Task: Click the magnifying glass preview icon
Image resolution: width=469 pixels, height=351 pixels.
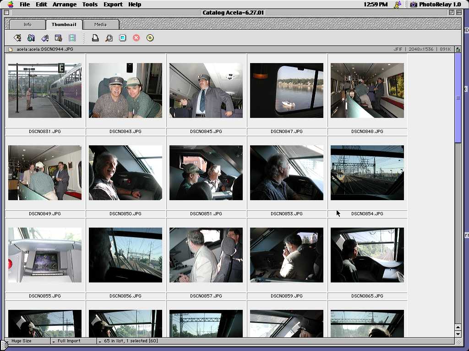Action: tap(109, 38)
